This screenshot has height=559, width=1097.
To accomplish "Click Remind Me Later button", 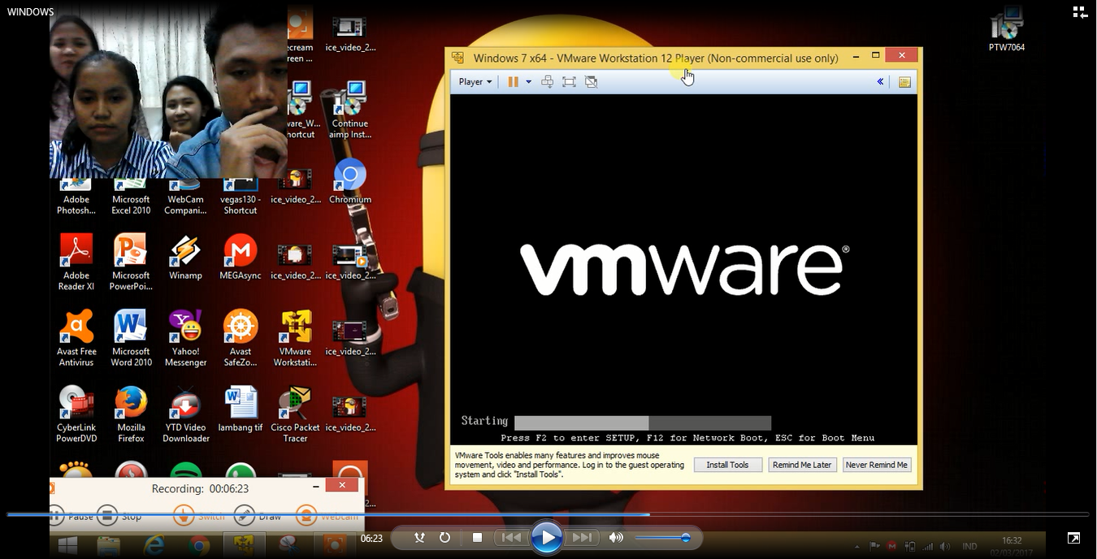I will 802,465.
